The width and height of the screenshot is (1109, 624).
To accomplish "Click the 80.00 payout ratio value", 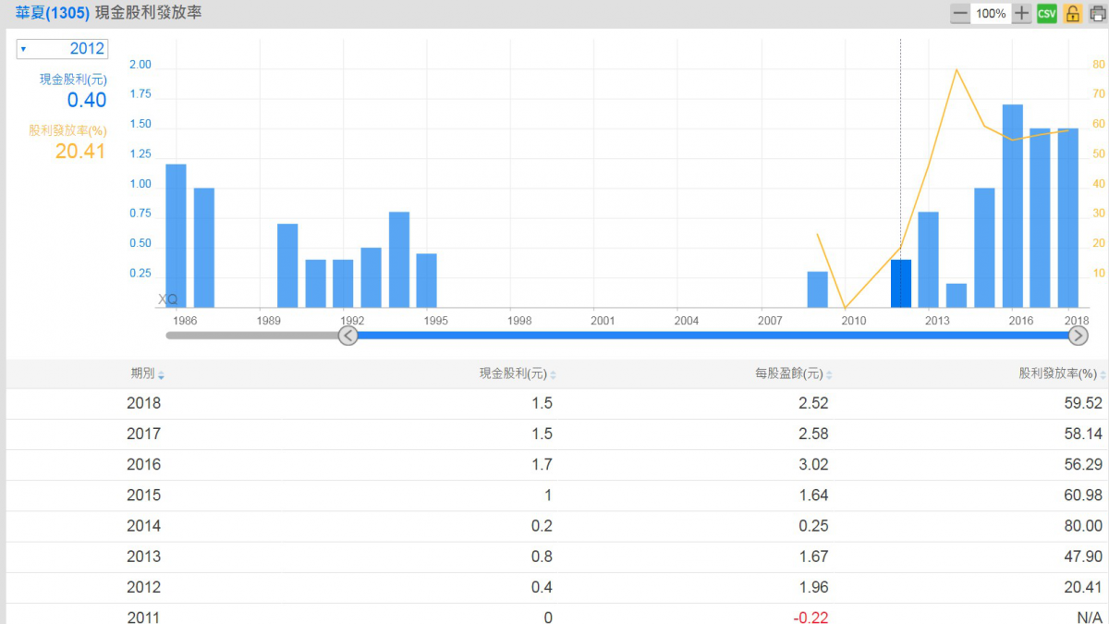I will coord(1084,526).
